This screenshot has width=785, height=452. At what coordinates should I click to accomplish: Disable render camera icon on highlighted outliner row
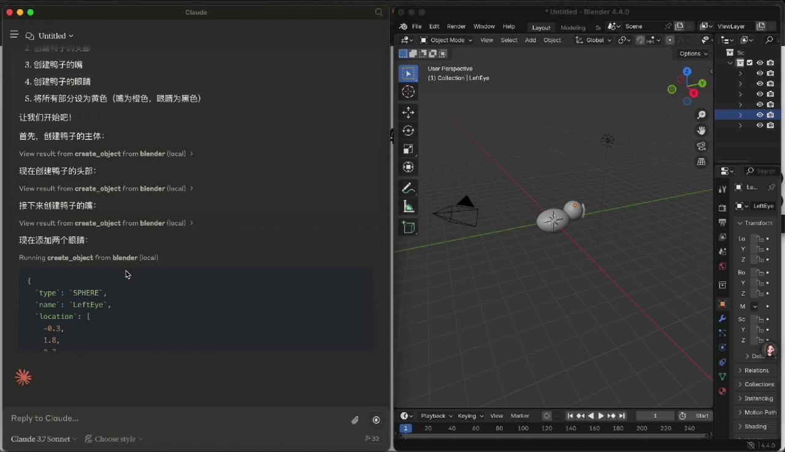(x=770, y=115)
